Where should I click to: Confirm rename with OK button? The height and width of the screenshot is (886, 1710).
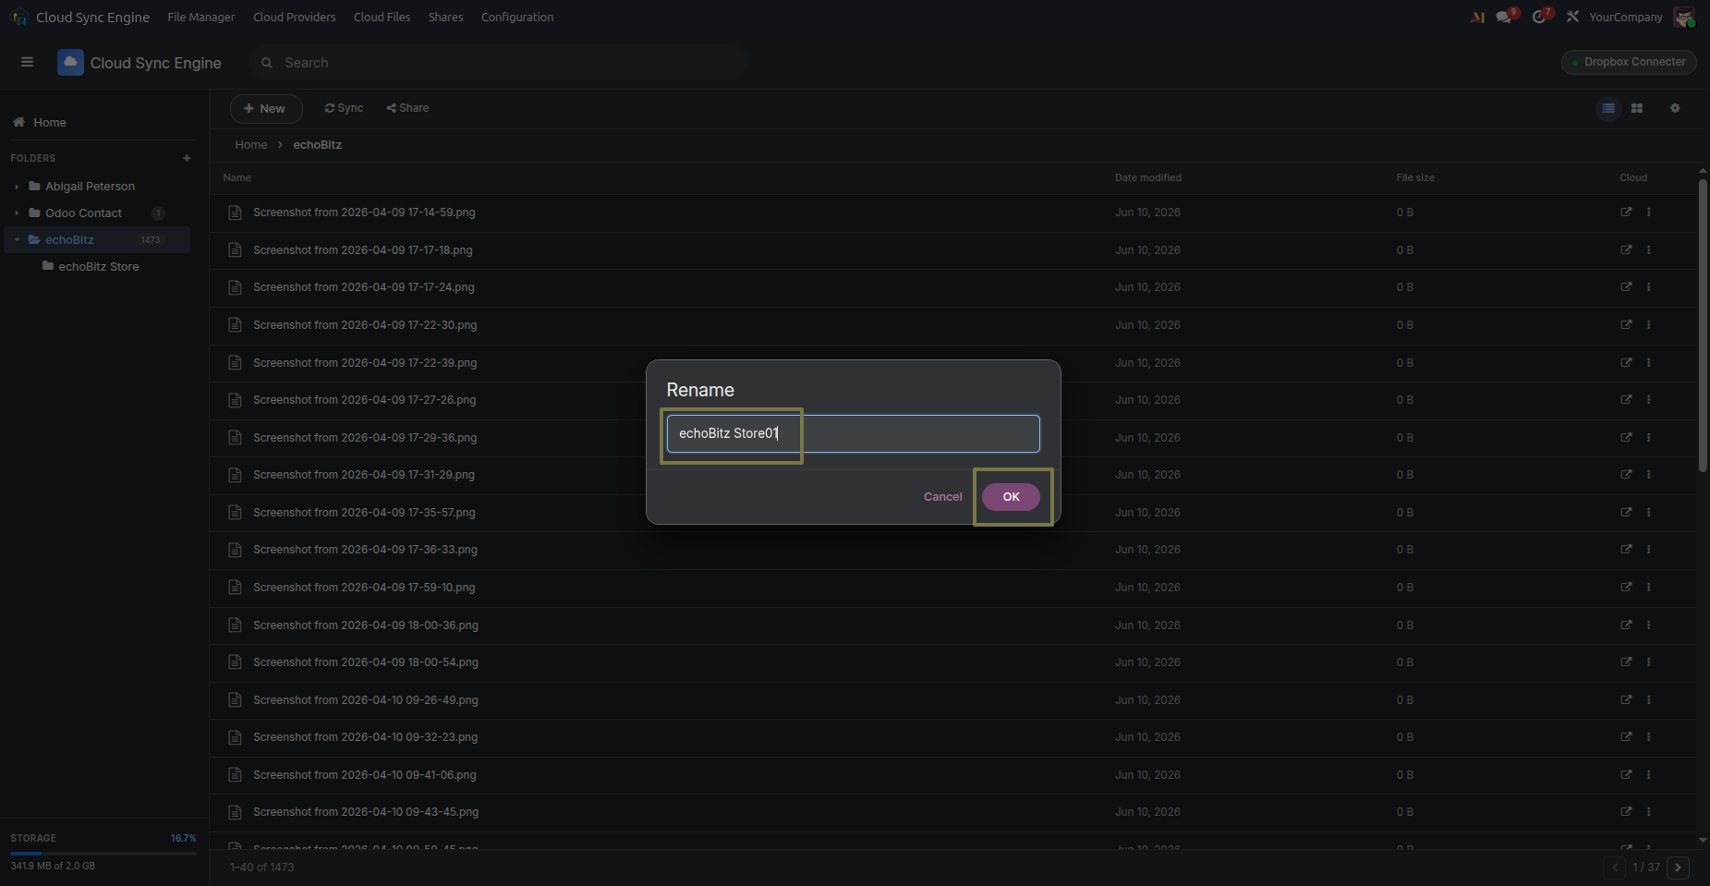[1011, 497]
